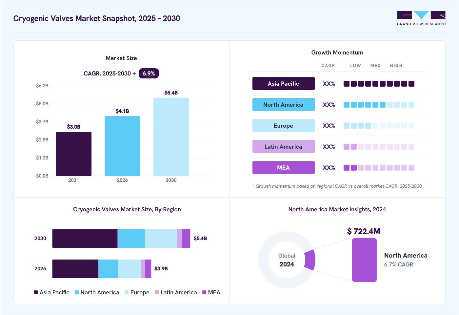The width and height of the screenshot is (459, 315).
Task: Click the MEA segment of 2025 bar
Action: [148, 269]
